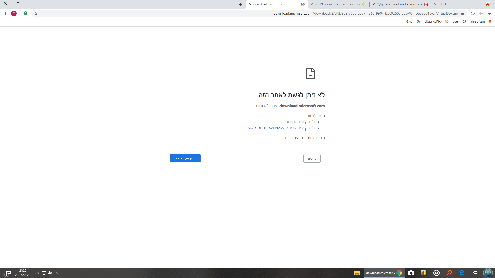
Task: Close the download.microsoft.com tab
Action: pos(250,4)
